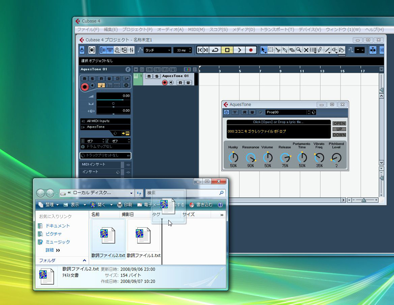Select the Split scissors tool

[278, 50]
